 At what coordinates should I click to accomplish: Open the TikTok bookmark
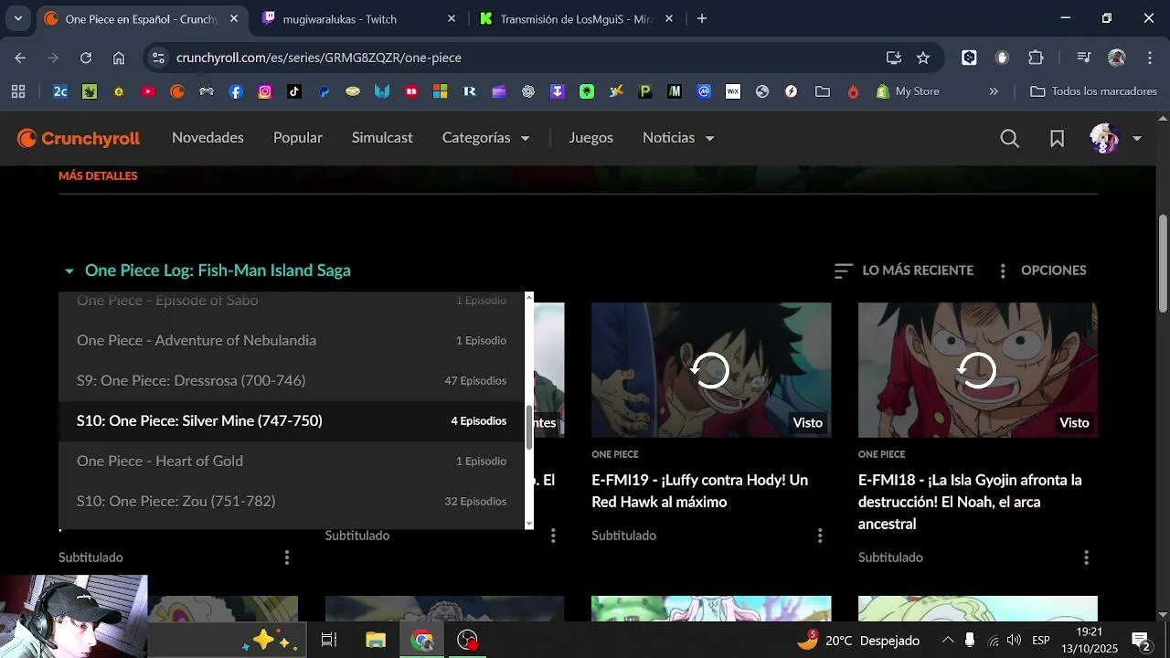click(x=294, y=91)
